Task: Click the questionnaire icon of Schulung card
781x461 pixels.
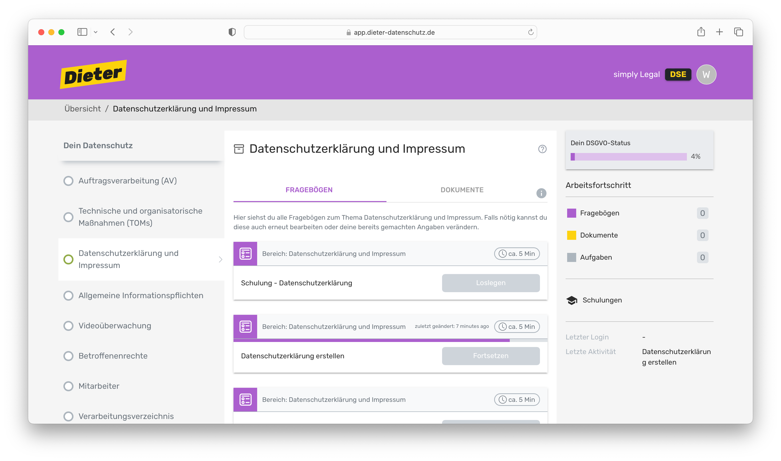Action: [x=245, y=254]
